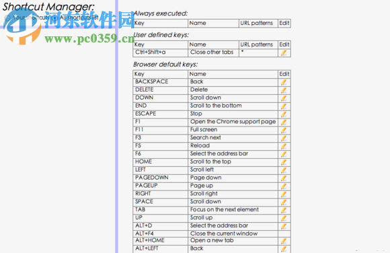Click the Browser default keys heading

tap(165, 65)
